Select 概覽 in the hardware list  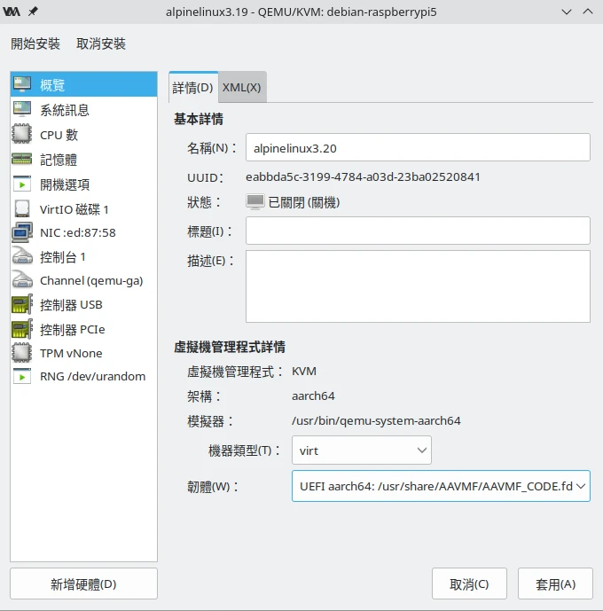83,84
